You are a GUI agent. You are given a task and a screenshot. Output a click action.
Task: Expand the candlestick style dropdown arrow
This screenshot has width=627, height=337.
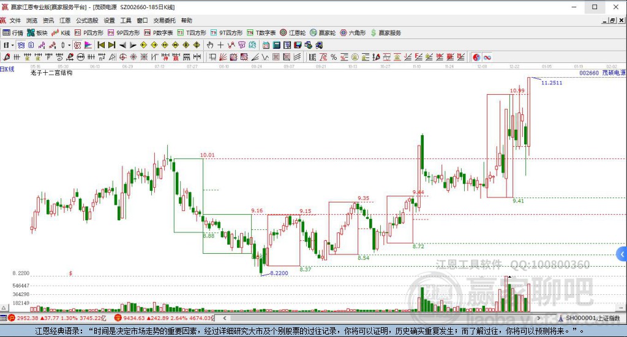pos(69,45)
